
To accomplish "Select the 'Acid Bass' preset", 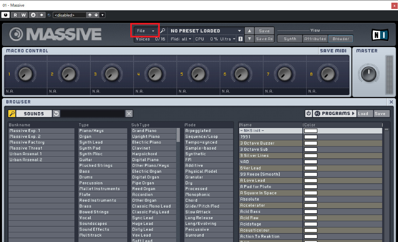I will [x=270, y=212].
